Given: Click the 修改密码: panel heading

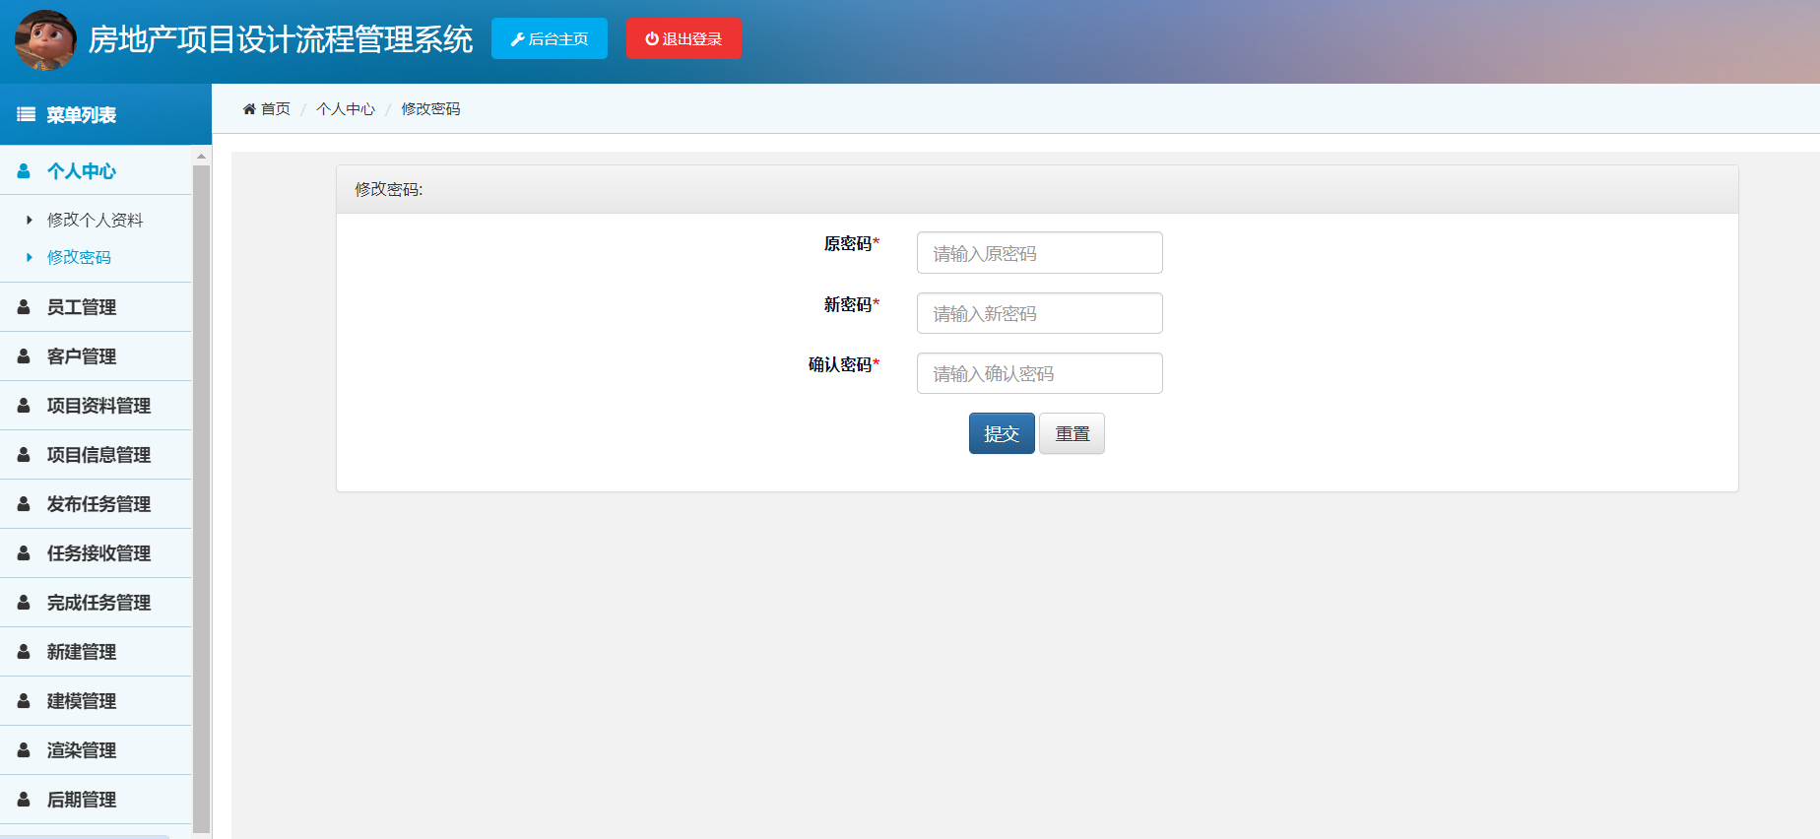Looking at the screenshot, I should [x=389, y=189].
